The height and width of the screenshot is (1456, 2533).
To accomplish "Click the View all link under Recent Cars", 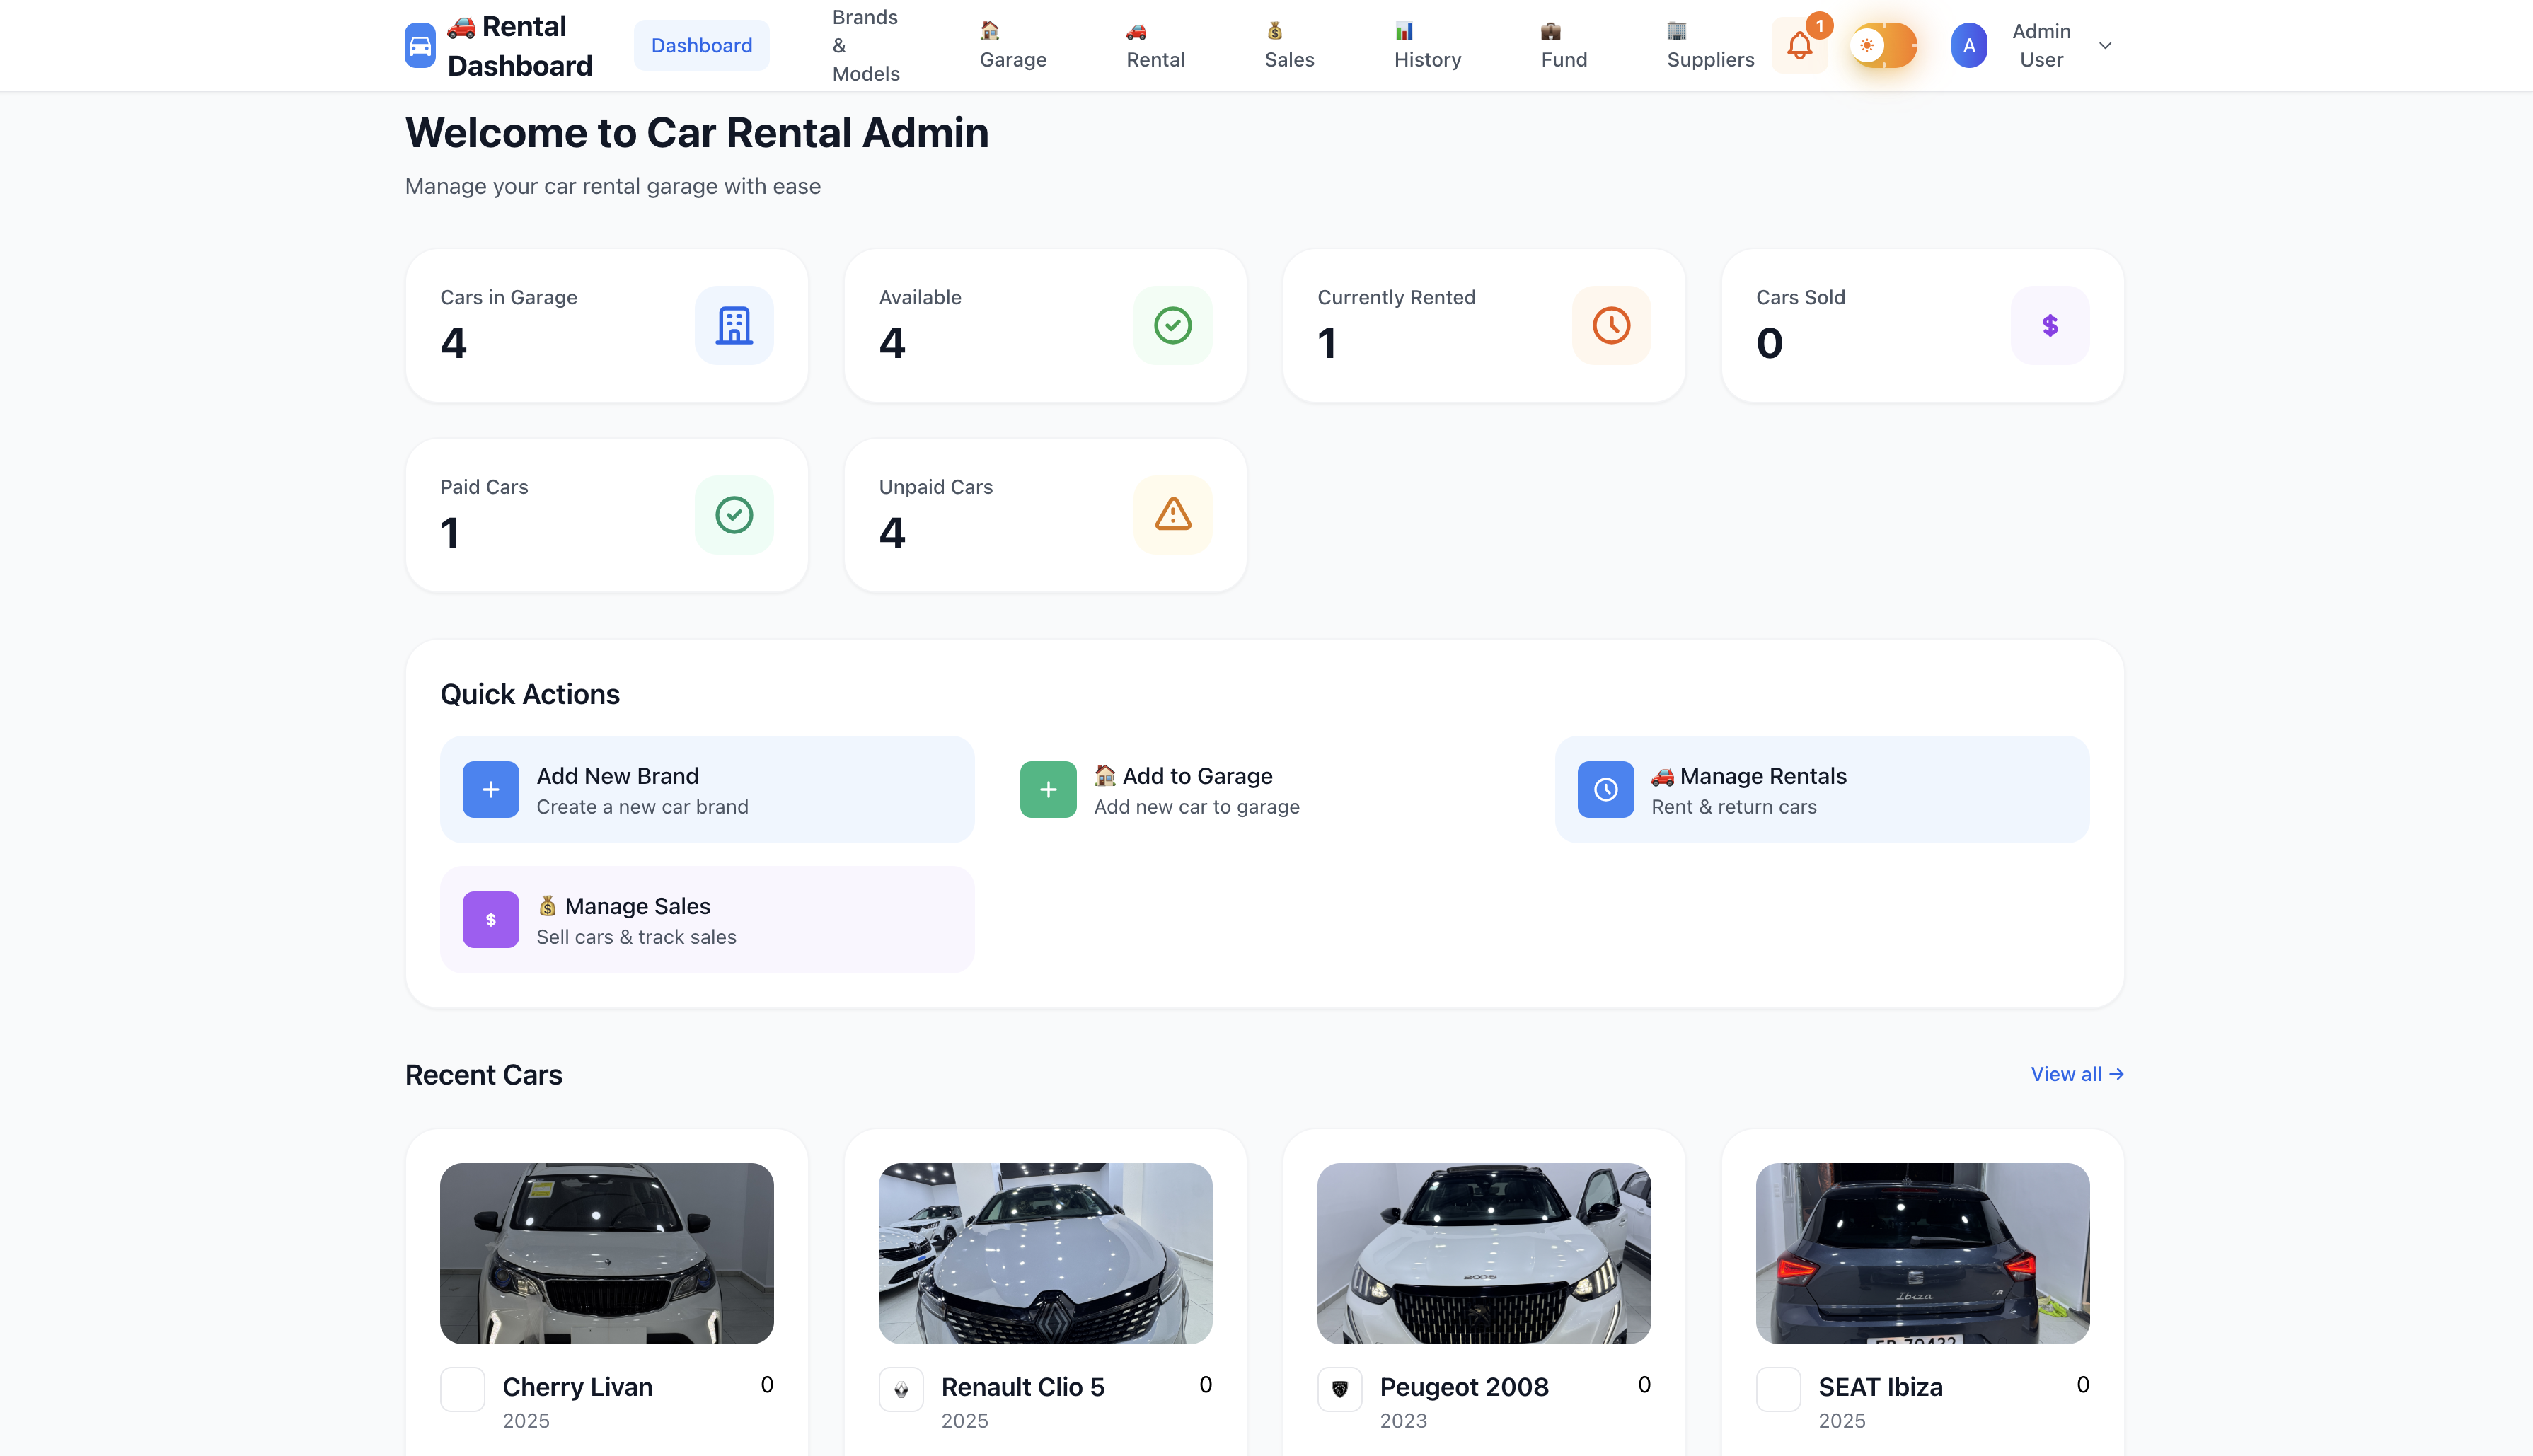I will coord(2076,1074).
